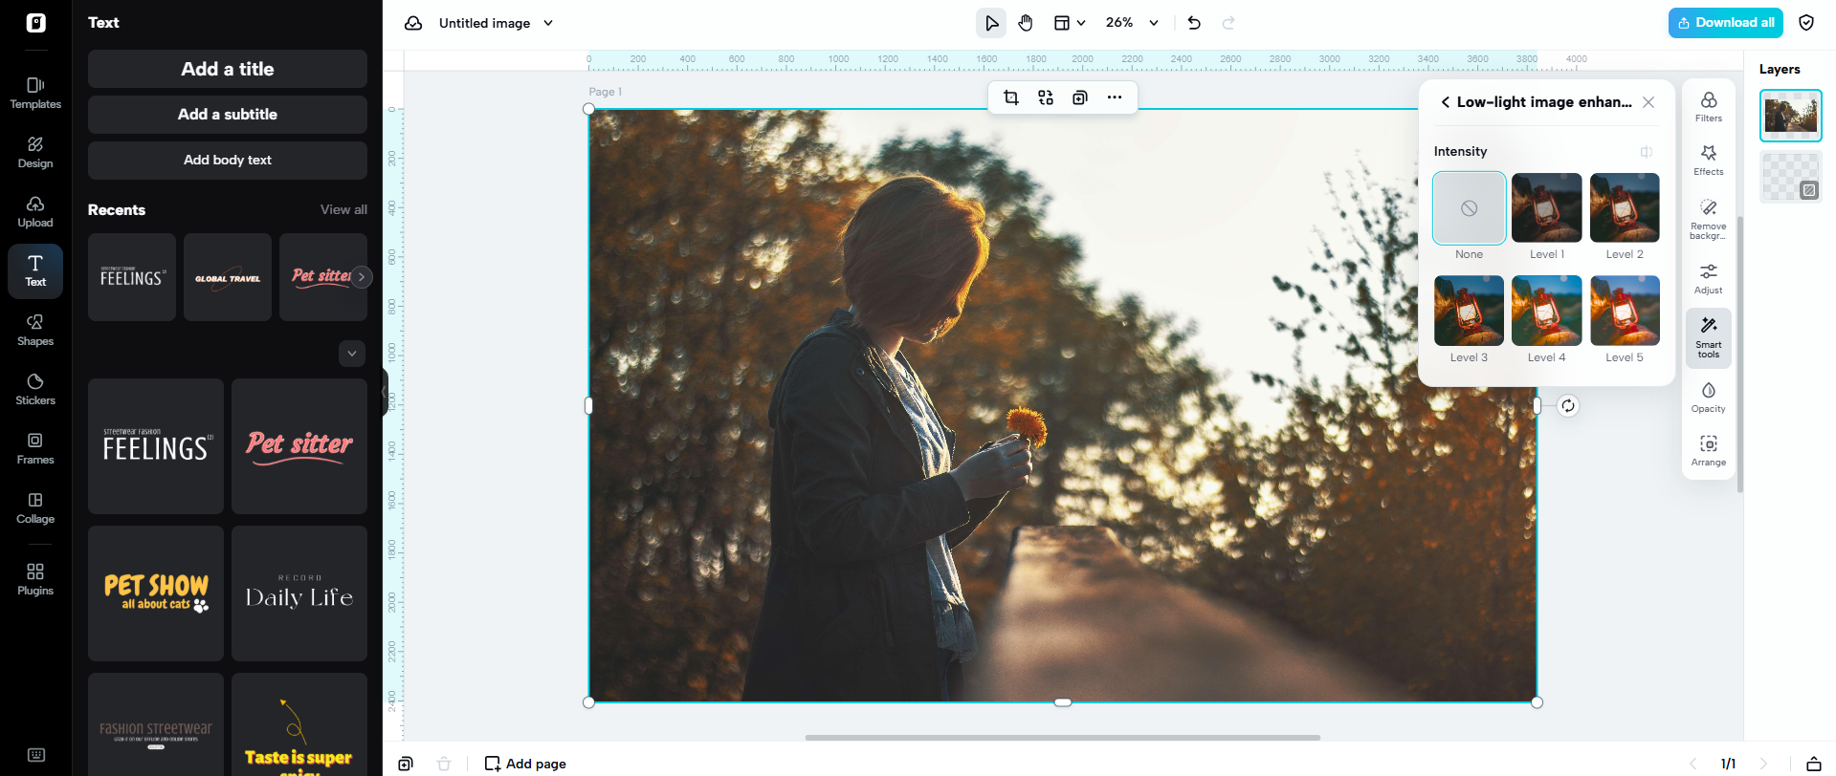
Task: Expand the Untitled image name dropdown
Action: pos(548,23)
